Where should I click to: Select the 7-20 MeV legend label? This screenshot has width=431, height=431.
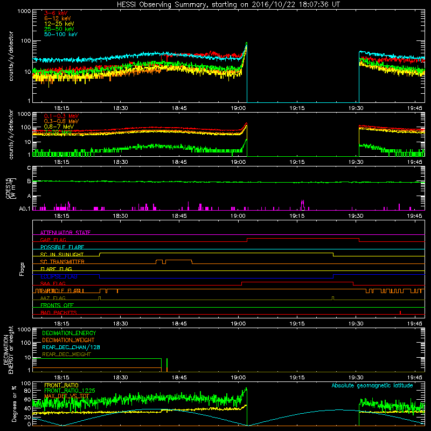[58, 132]
